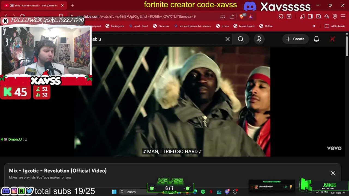Open the Clock error bookmark

161,26
